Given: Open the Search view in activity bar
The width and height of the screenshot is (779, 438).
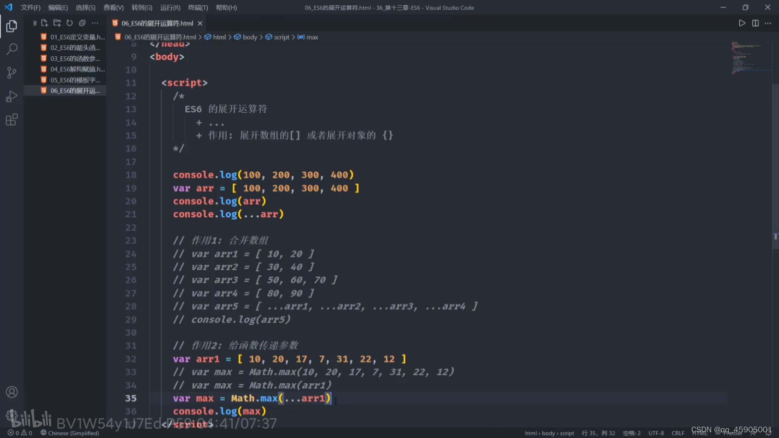Looking at the screenshot, I should pyautogui.click(x=12, y=49).
